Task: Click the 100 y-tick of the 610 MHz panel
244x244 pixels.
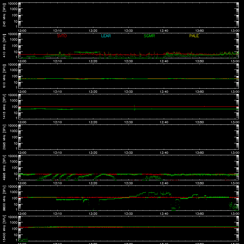Action: [15, 76]
